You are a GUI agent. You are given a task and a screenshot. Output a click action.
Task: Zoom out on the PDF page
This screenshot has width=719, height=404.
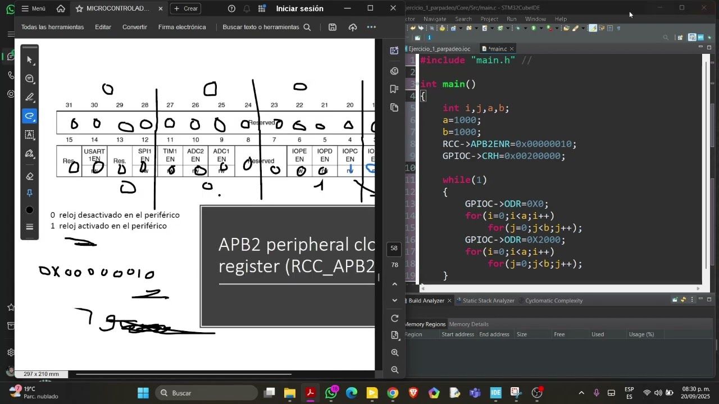click(x=394, y=370)
